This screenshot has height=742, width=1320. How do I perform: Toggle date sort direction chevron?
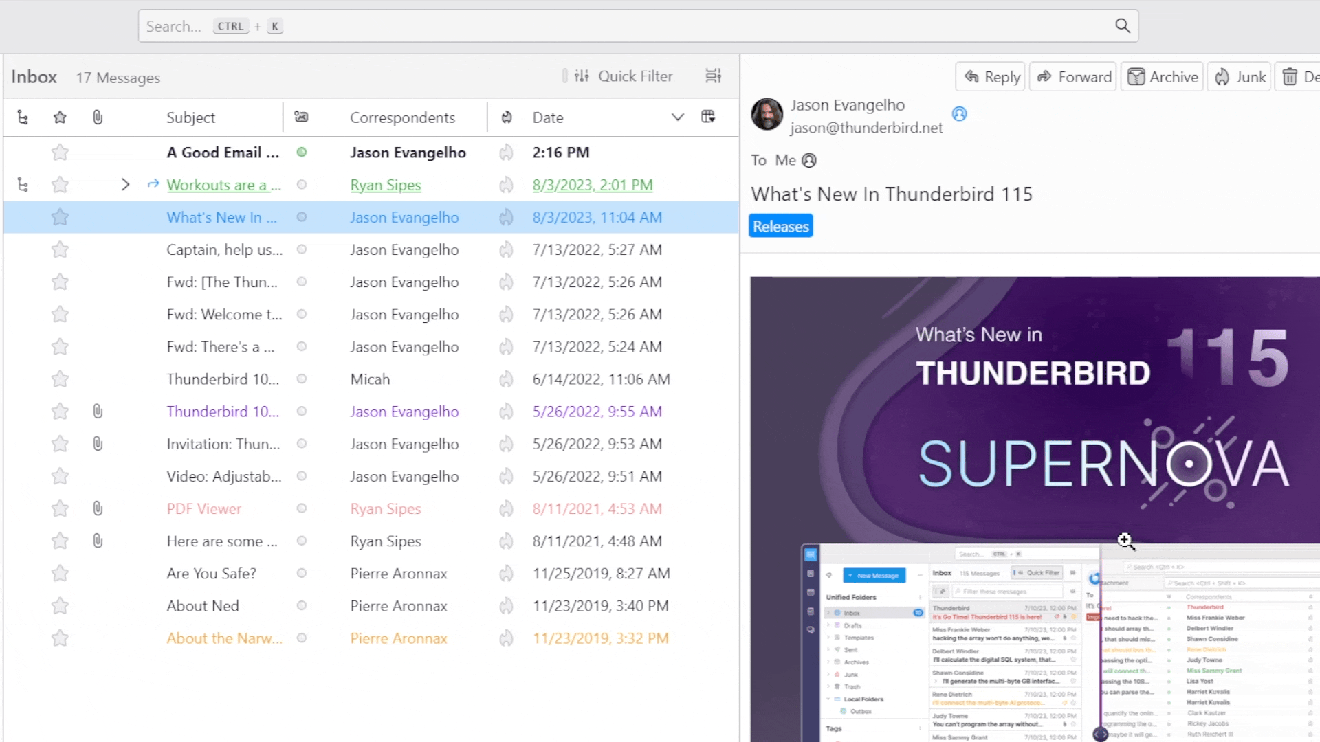click(678, 117)
